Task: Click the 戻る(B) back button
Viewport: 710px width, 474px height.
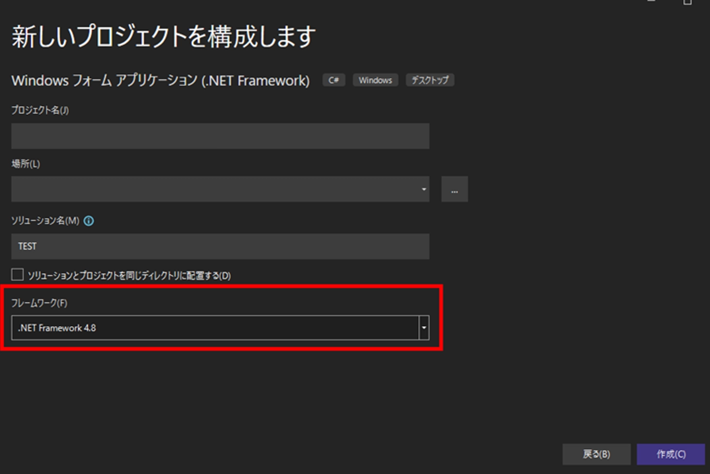Action: coord(596,454)
